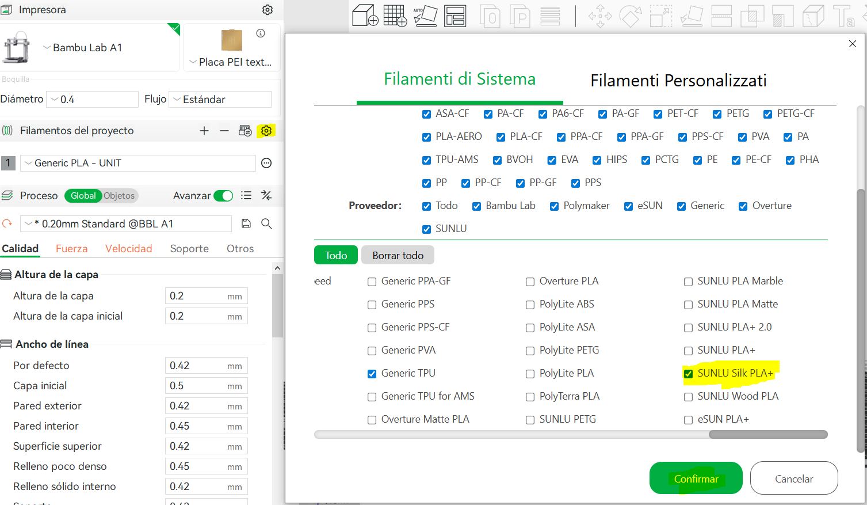Viewport: 867px width, 505px height.
Task: Click the Arrange All Objects icon
Action: point(455,16)
